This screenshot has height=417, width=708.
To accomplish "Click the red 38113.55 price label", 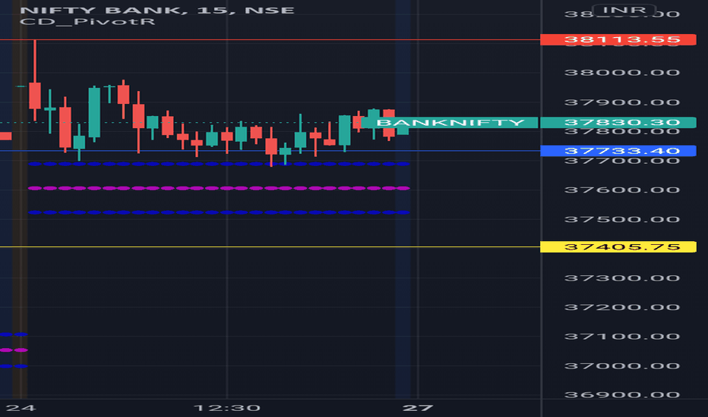I will [618, 39].
